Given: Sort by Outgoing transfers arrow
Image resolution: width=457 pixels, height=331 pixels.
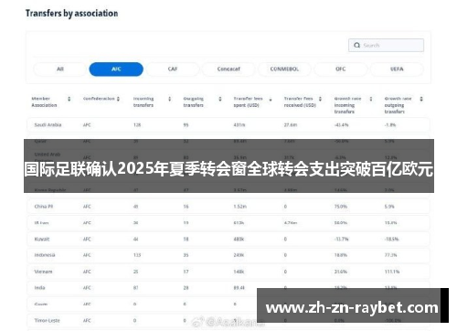Looking at the screenshot, I should 220,99.
